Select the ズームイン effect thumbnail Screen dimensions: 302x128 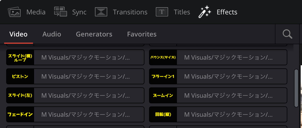pos(163,95)
